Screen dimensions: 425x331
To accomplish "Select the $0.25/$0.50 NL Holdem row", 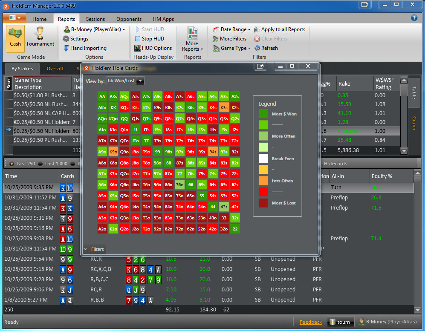I will pos(206,131).
